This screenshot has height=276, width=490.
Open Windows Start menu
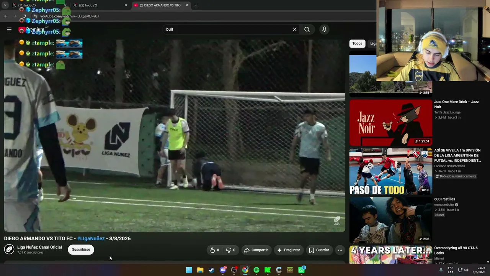click(x=189, y=270)
